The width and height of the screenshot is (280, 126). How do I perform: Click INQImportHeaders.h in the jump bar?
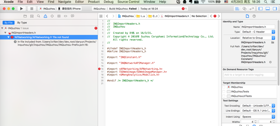pos(175,16)
